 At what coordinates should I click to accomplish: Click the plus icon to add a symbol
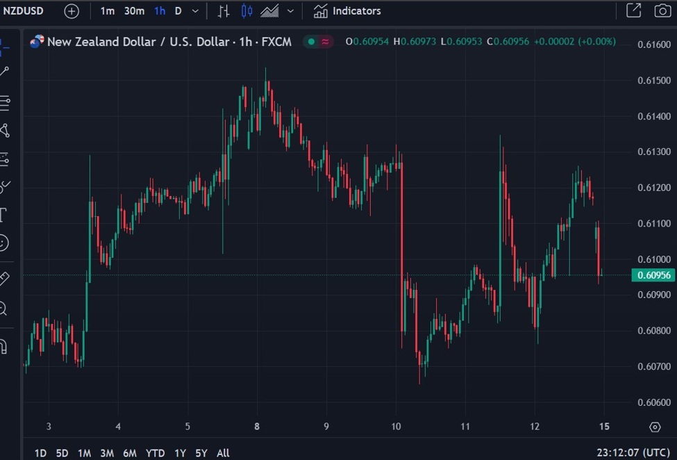click(x=72, y=10)
